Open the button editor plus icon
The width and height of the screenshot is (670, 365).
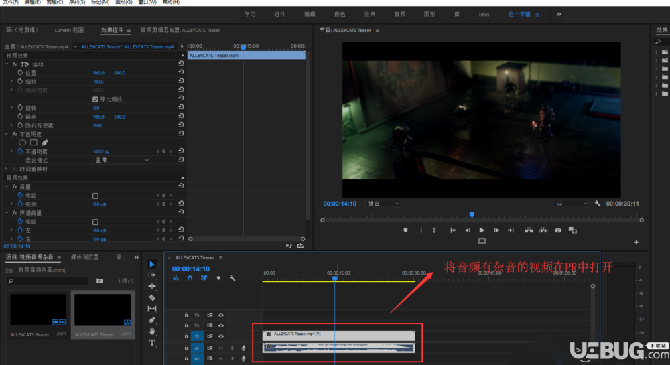[636, 242]
